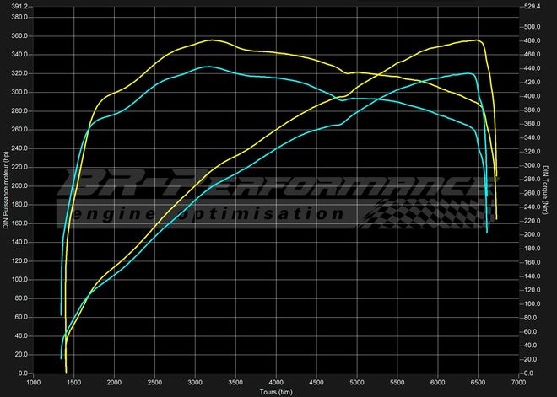
Task: Click the yellow torque curve peak near 3200 rpm
Action: click(x=211, y=40)
